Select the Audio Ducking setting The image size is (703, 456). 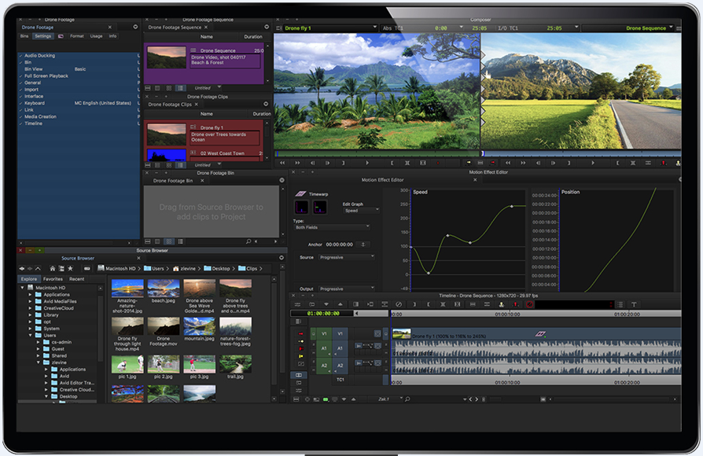pyautogui.click(x=39, y=56)
